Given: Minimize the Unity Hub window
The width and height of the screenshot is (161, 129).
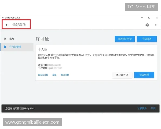Looking at the screenshot, I should pyautogui.click(x=142, y=17).
